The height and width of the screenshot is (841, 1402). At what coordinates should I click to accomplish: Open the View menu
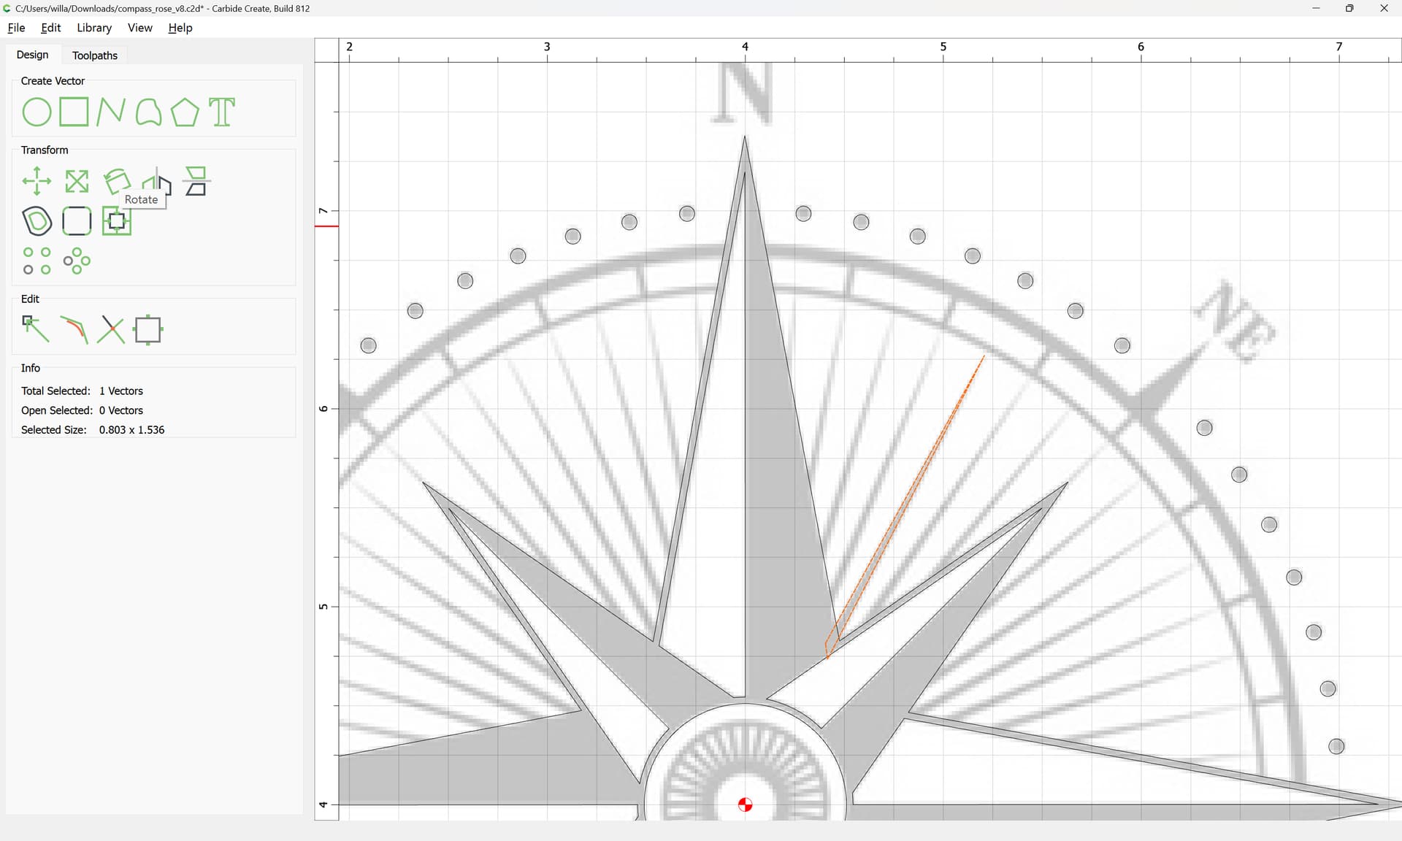(x=139, y=28)
